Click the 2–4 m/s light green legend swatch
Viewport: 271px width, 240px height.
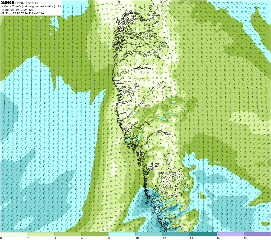coord(41,234)
